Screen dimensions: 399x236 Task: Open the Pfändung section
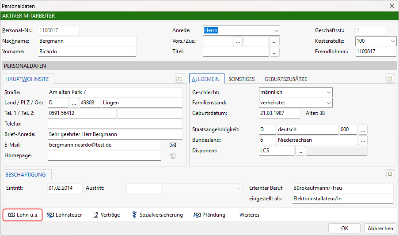pos(209,215)
